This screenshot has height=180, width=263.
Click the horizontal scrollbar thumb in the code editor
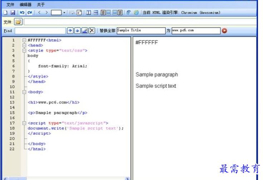click(18, 179)
